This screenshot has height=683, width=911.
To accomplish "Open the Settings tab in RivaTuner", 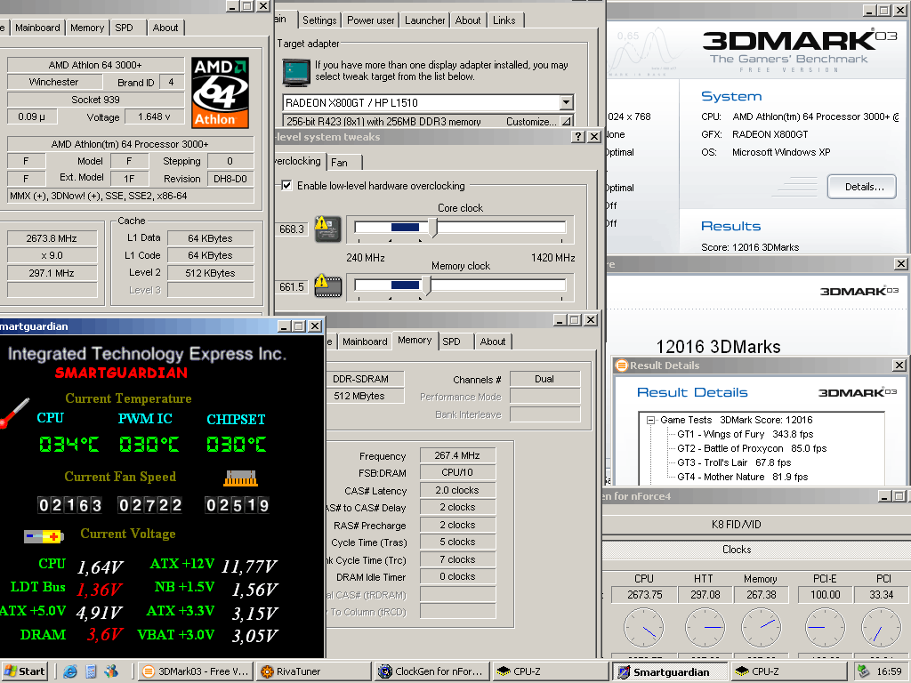I will pos(319,20).
